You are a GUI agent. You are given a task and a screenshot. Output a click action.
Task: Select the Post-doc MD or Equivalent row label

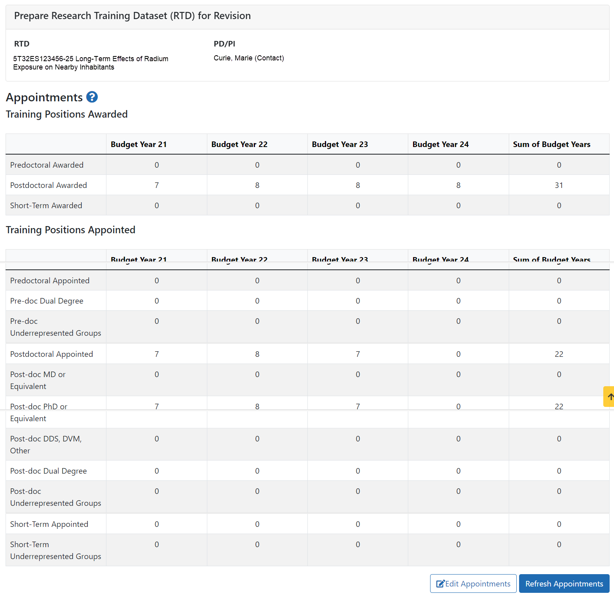[x=38, y=380]
